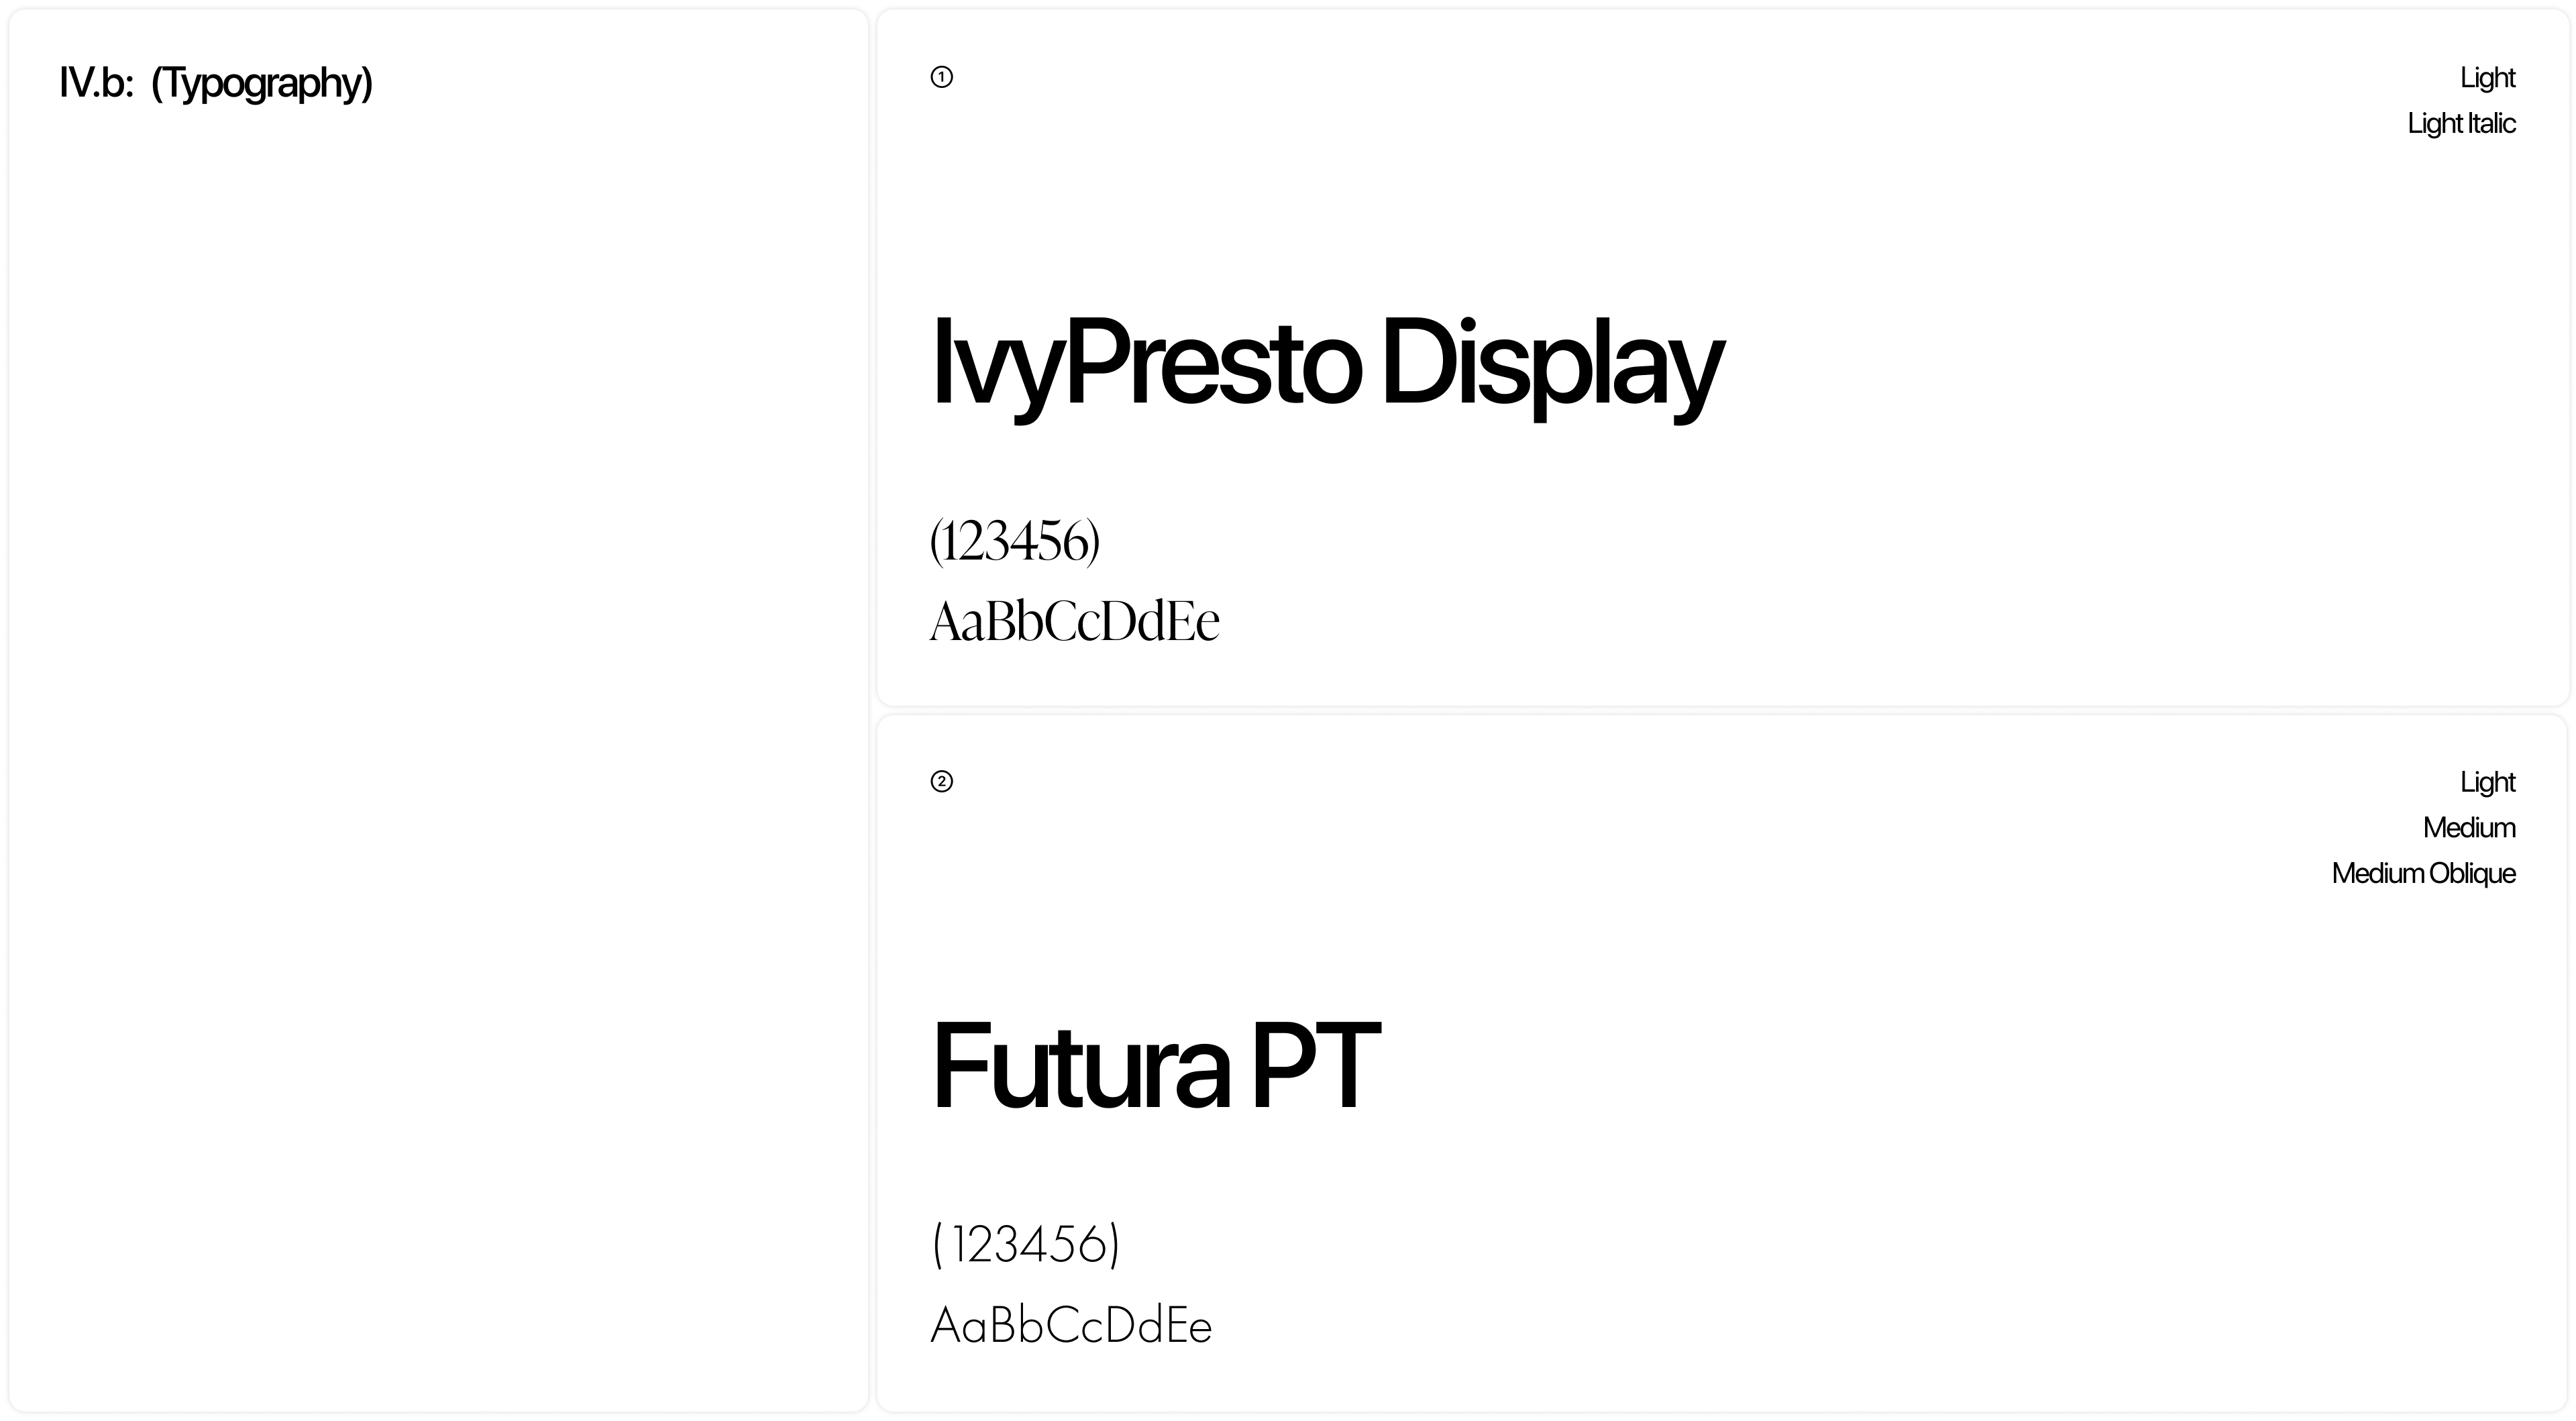This screenshot has height=1421, width=2576.
Task: Pick the Light Italic style label
Action: click(x=2461, y=123)
